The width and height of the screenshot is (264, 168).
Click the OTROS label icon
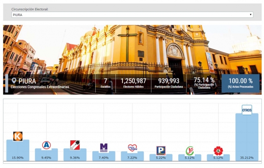(247, 110)
